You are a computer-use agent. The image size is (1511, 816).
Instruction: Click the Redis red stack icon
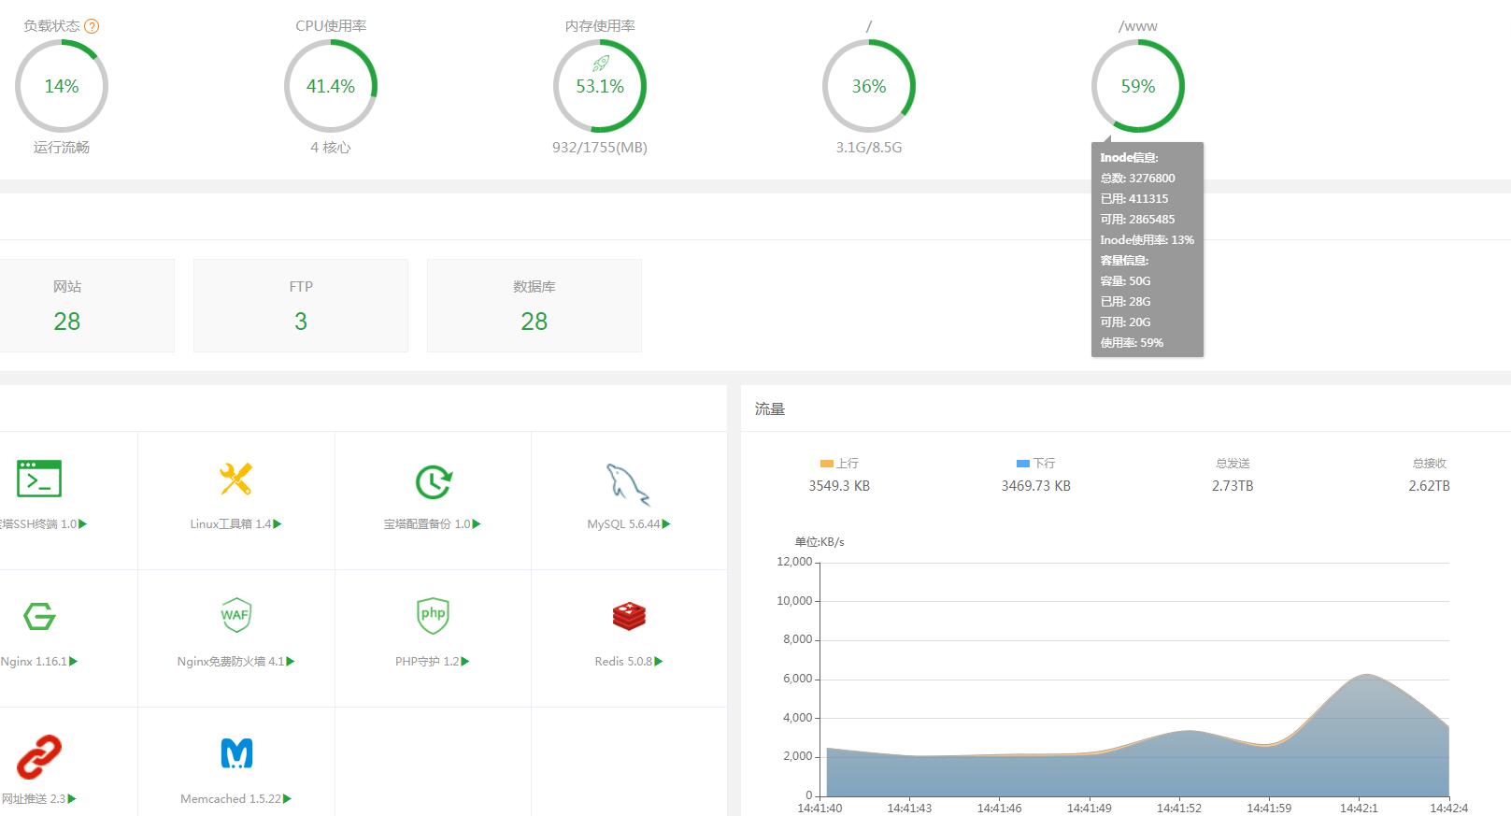[x=629, y=617]
